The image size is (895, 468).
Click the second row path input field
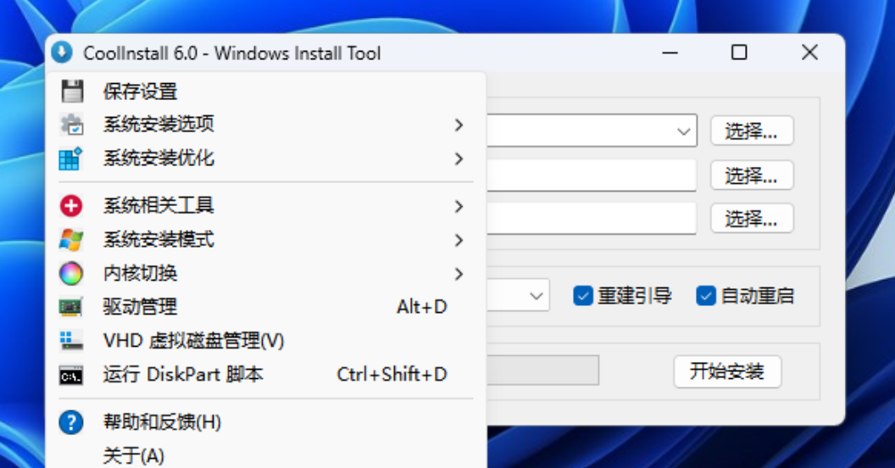pyautogui.click(x=592, y=175)
